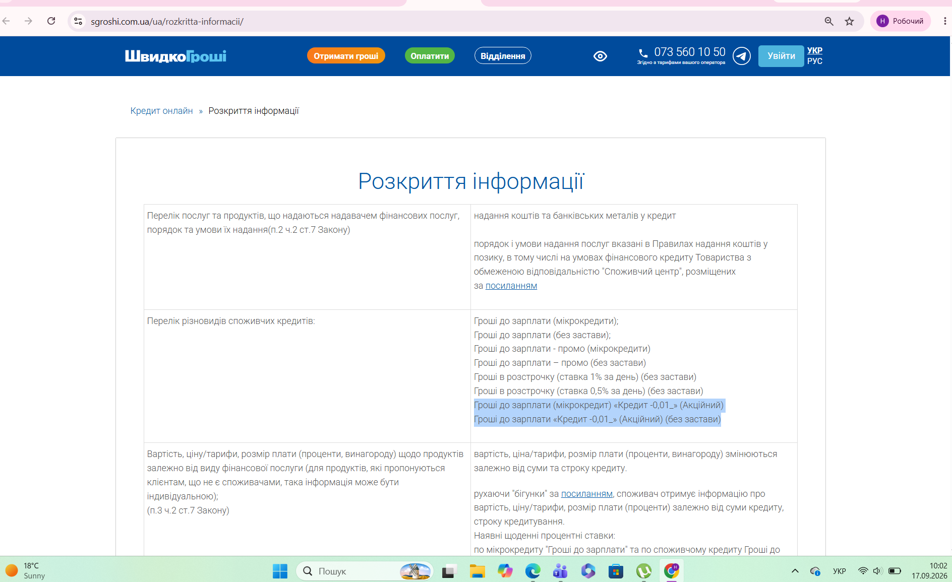This screenshot has height=582, width=952.
Task: Click the phone handset icon
Action: (643, 53)
